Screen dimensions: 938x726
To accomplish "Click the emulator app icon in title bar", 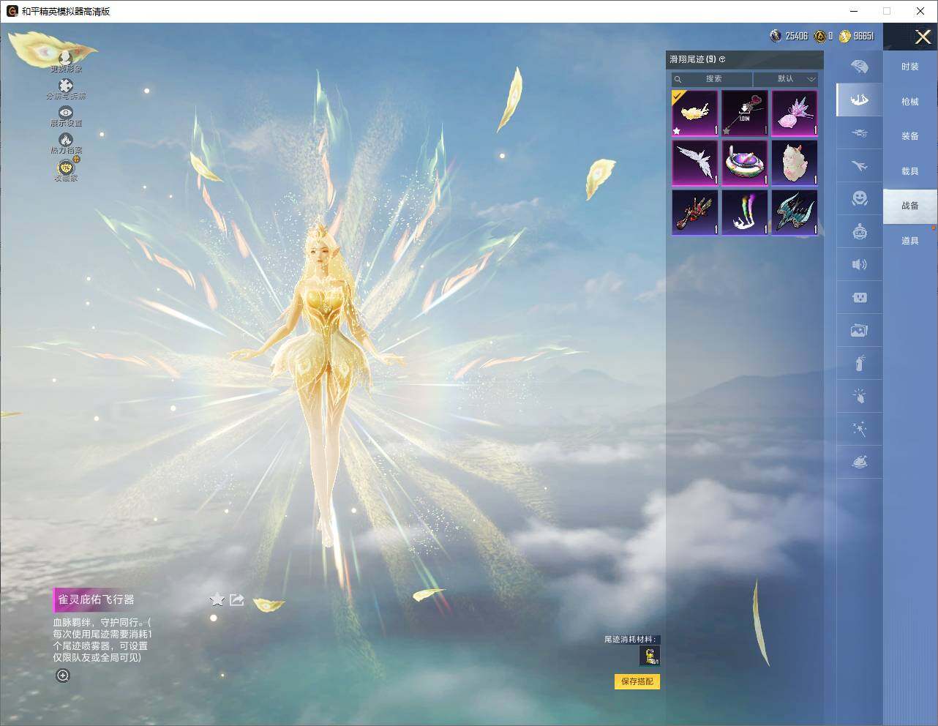I will (x=12, y=11).
